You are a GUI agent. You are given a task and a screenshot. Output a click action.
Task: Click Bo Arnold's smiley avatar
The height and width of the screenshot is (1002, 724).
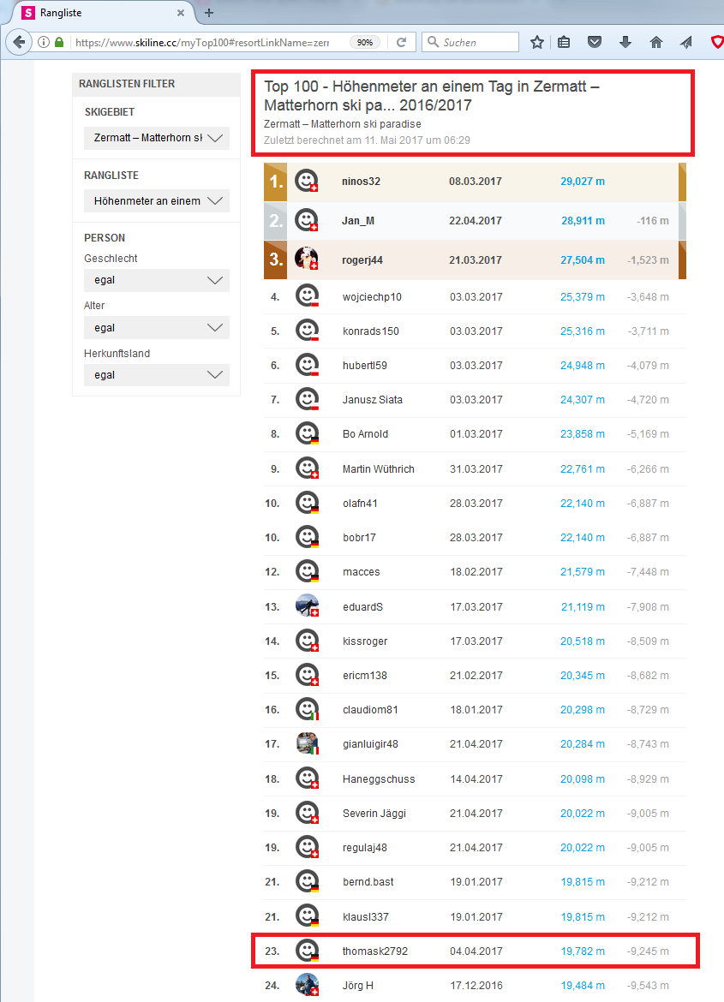pos(307,434)
